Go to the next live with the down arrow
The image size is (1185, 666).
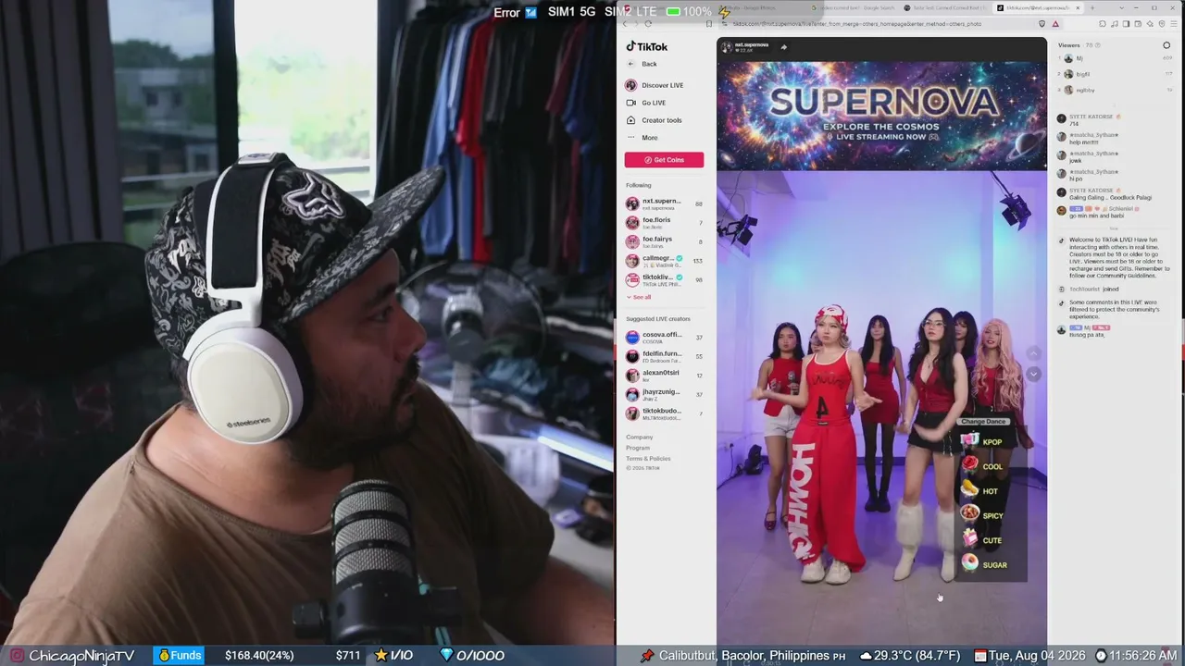pos(1034,374)
